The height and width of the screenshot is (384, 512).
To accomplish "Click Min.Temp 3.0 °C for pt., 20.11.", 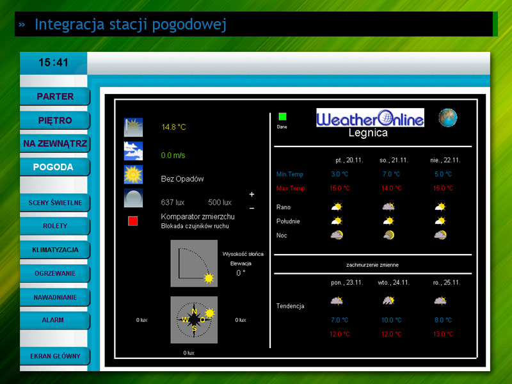I will [x=340, y=174].
